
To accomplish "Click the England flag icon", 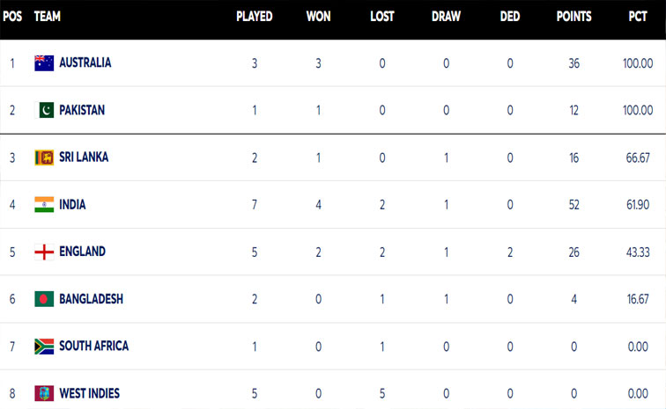I will point(44,252).
